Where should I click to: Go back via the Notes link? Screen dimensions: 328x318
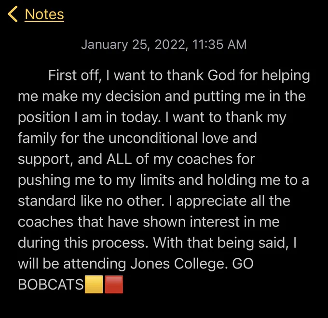44,14
